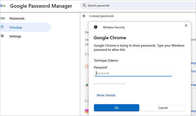Viewport: 196px width, 116px height.
Task: Focus the Search passwords field
Action: click(x=138, y=6)
